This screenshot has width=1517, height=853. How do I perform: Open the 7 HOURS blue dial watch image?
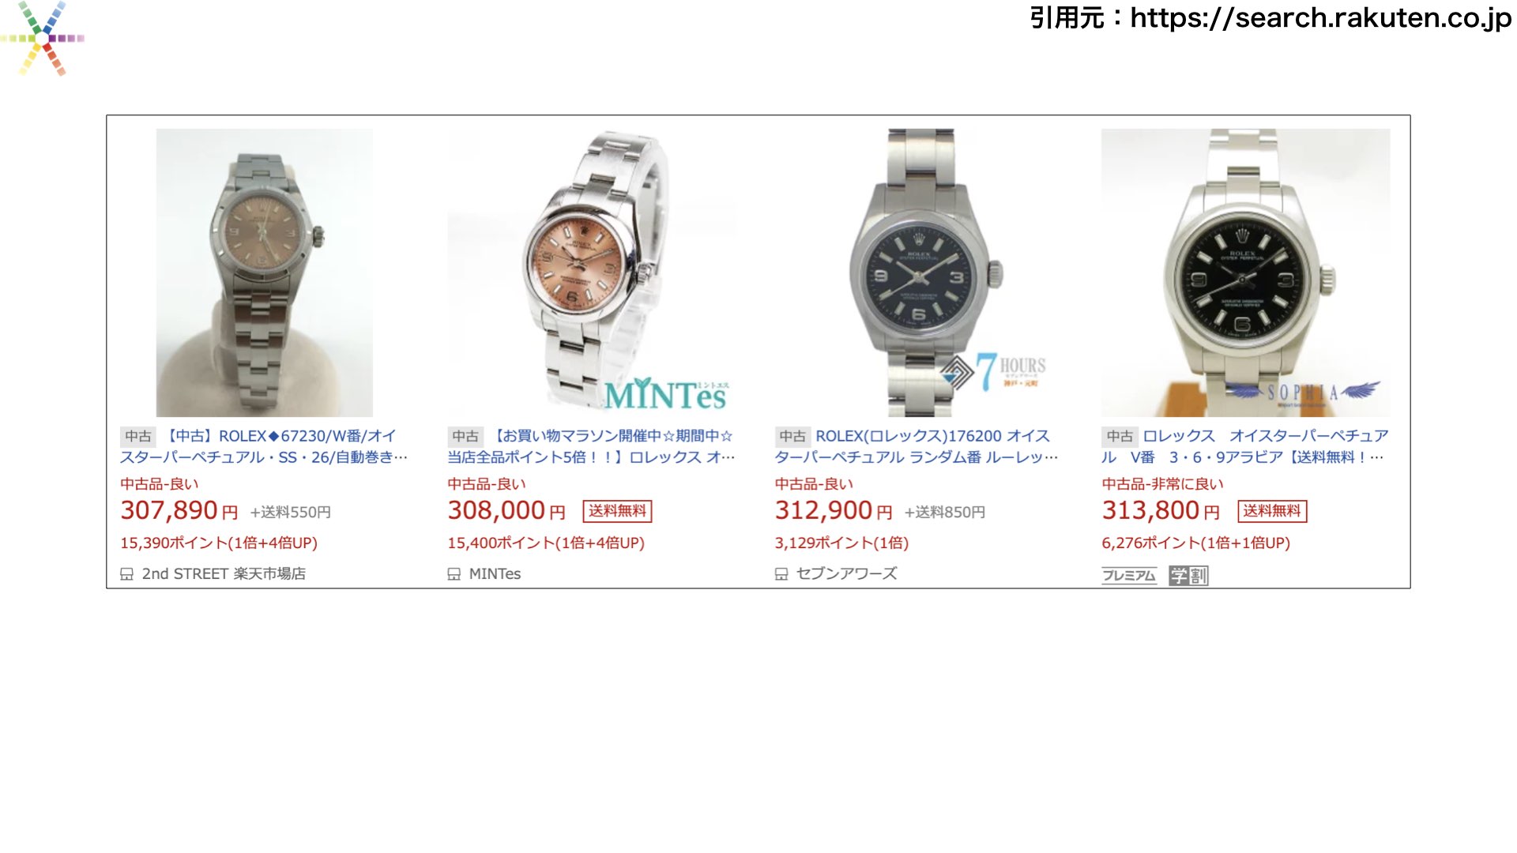919,272
